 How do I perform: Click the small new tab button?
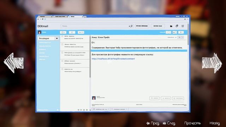pyautogui.click(x=85, y=17)
